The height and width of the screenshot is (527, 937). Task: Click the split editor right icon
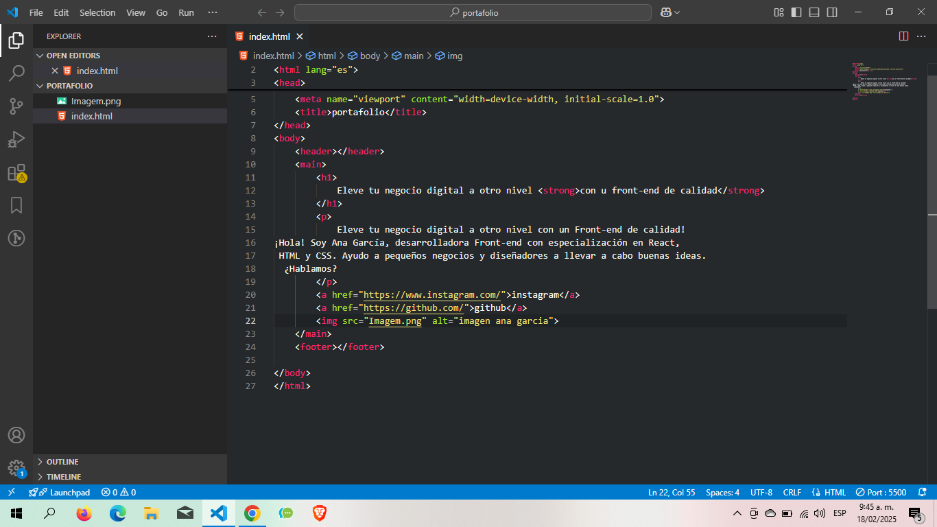903,36
